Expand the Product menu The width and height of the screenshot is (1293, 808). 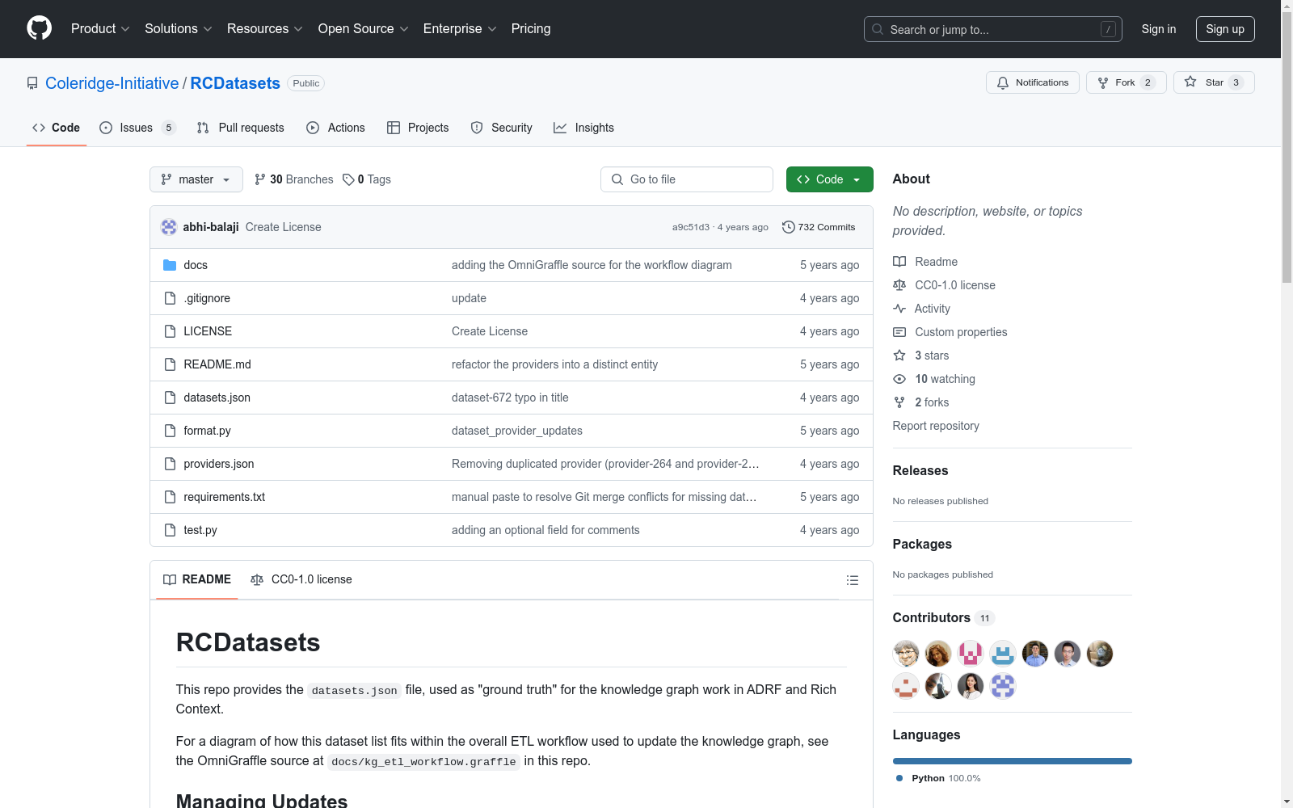tap(100, 28)
